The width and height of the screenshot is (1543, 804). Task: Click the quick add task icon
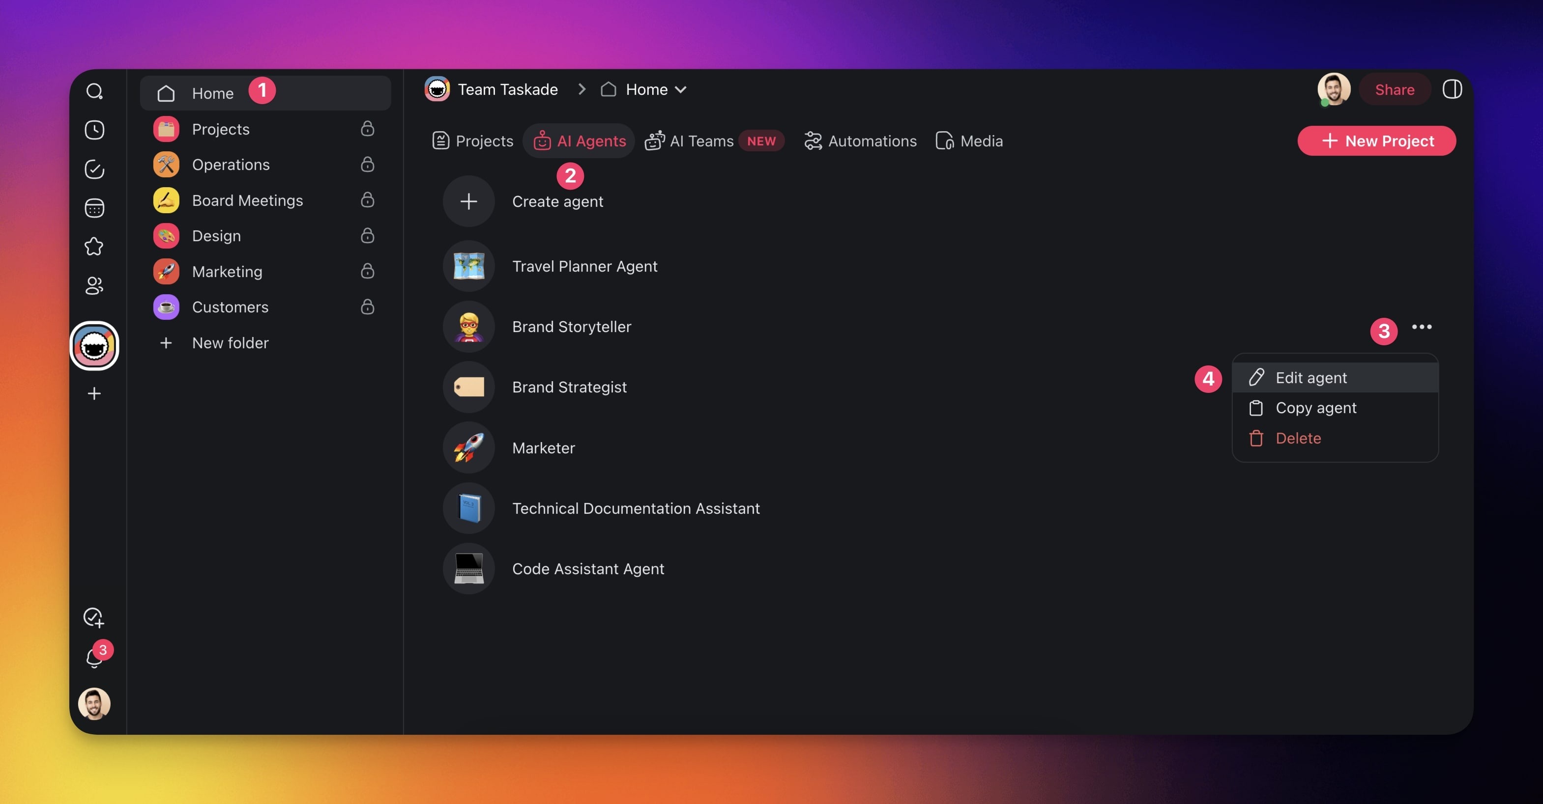94,617
